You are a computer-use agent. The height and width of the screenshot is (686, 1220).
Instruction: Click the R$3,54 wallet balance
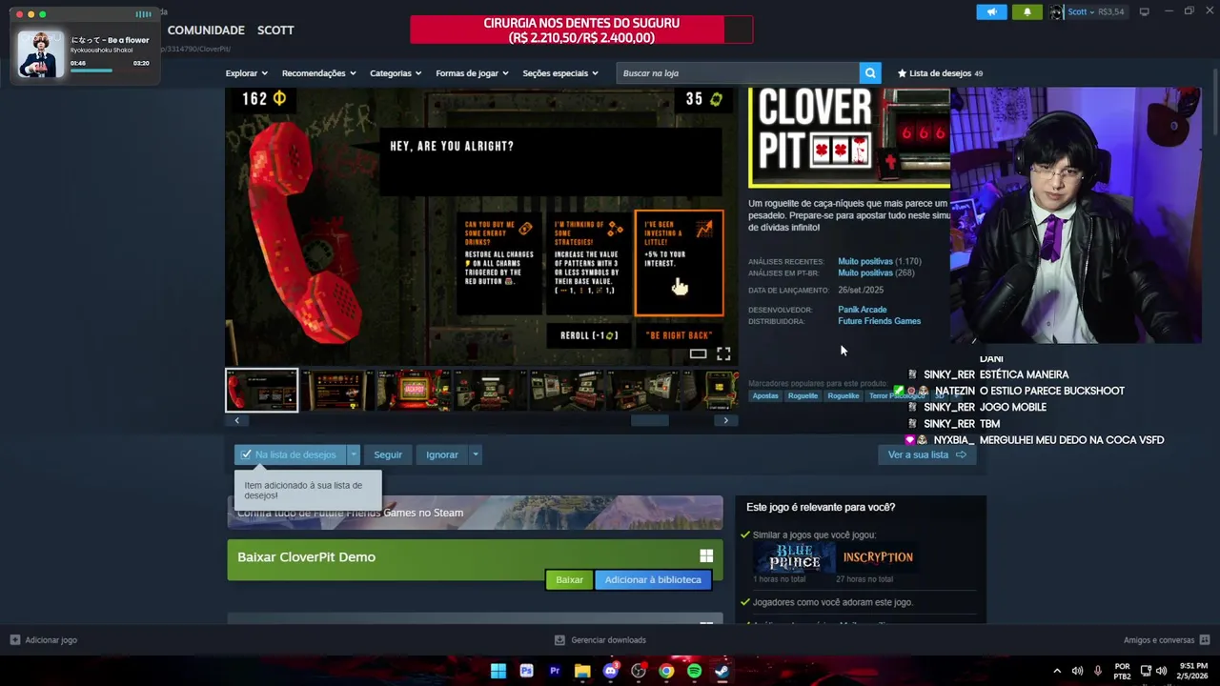pos(1111,11)
